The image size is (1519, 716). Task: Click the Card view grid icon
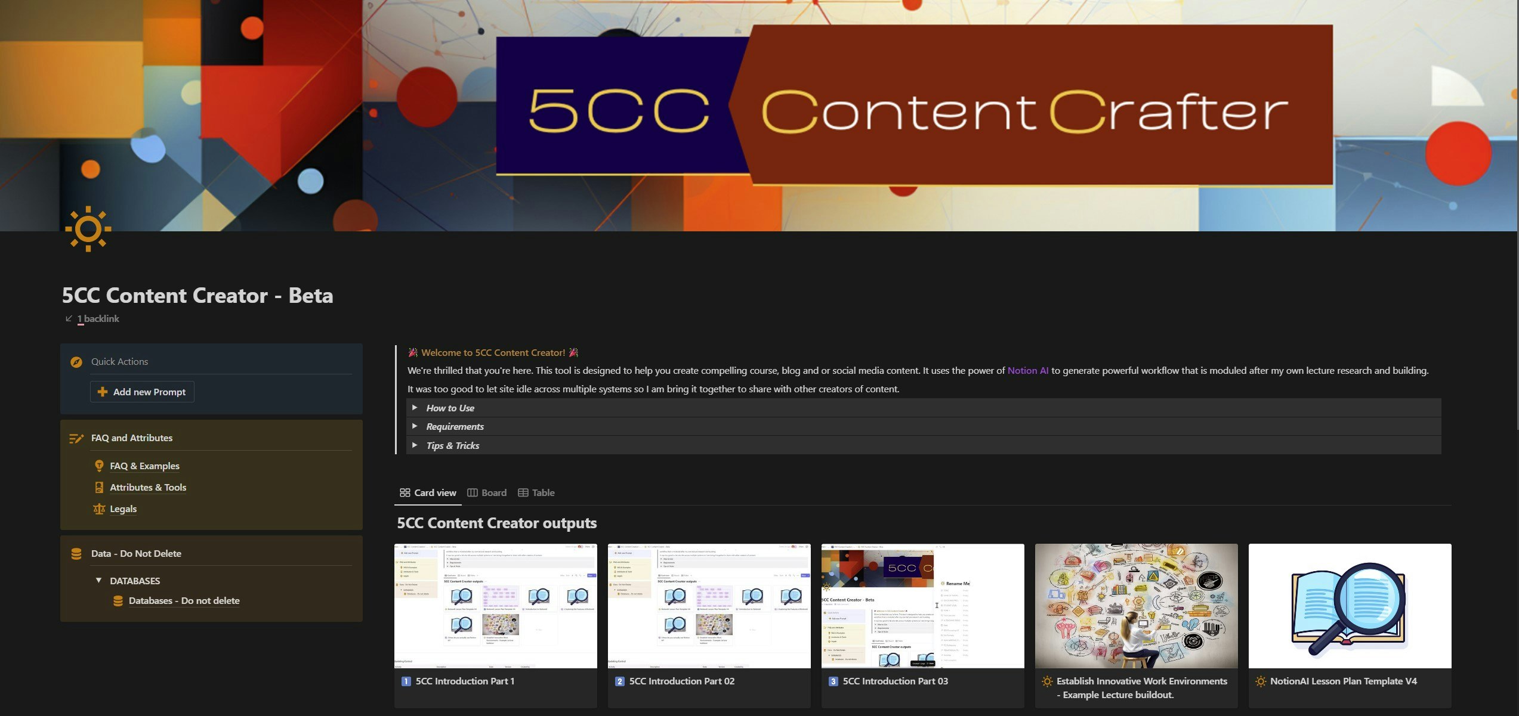[x=405, y=493]
